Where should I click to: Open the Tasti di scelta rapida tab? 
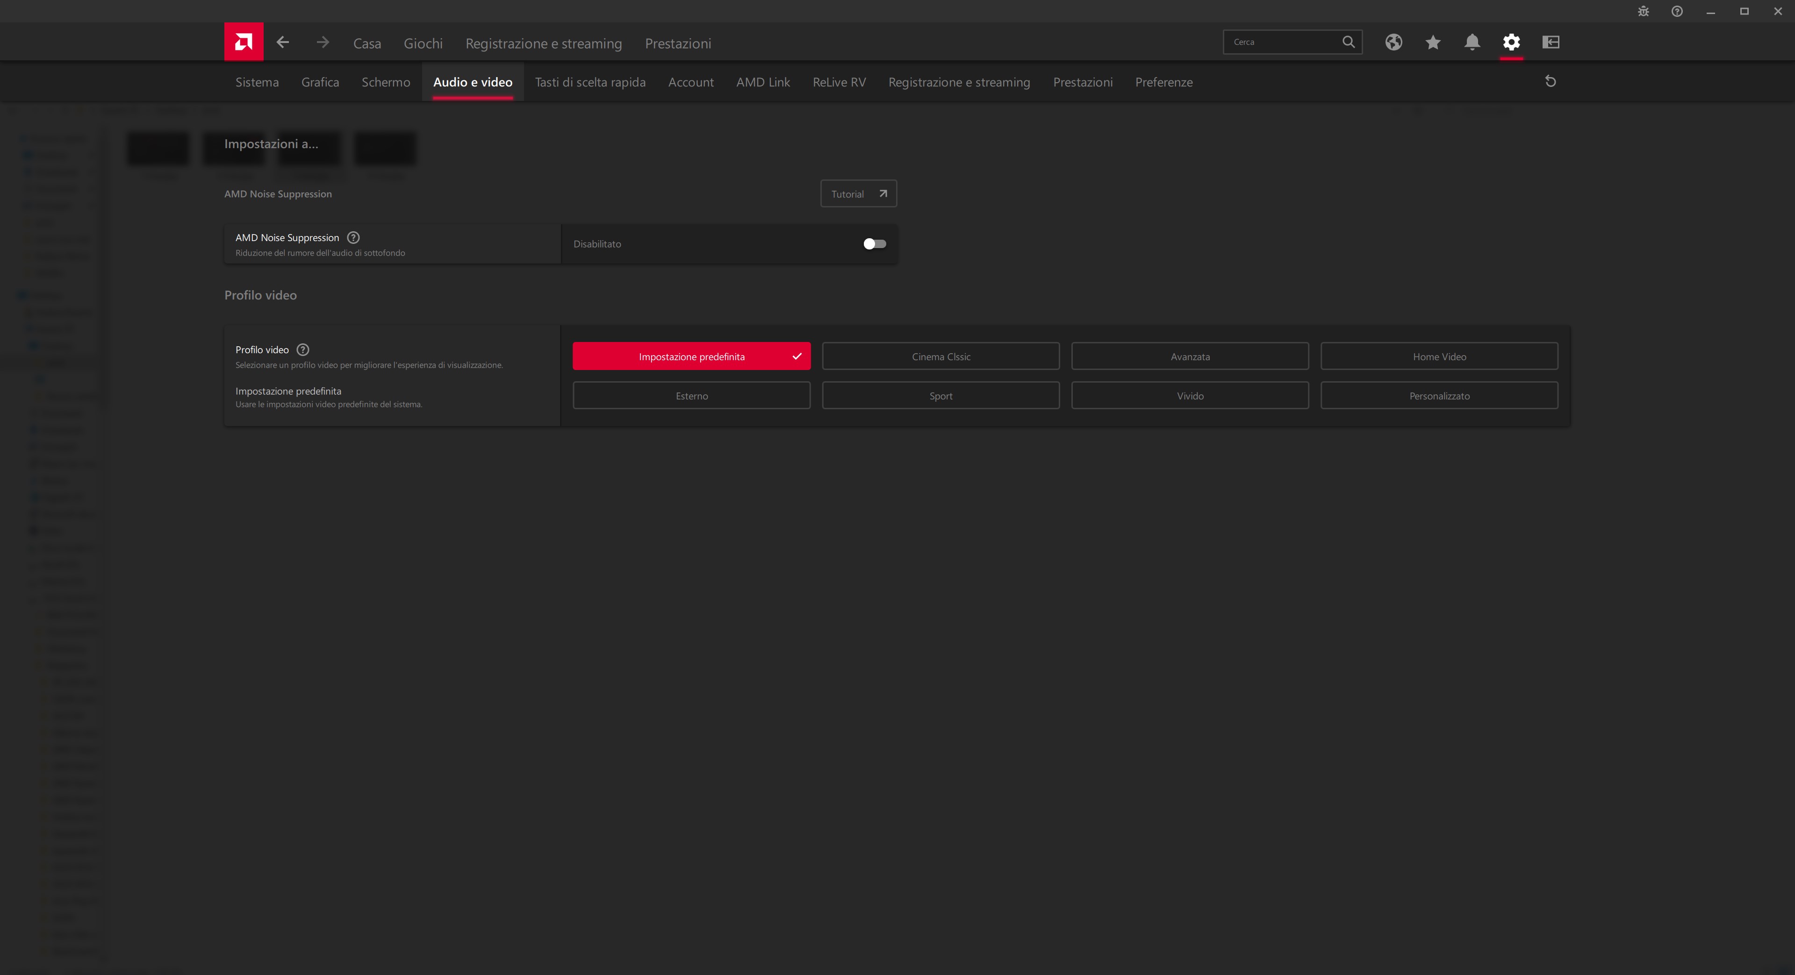click(589, 82)
